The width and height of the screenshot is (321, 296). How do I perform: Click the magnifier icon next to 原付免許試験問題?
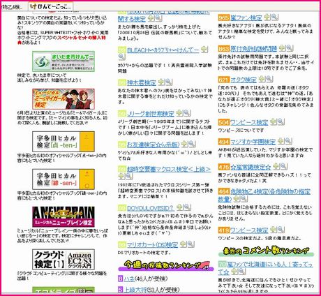[x=290, y=48]
